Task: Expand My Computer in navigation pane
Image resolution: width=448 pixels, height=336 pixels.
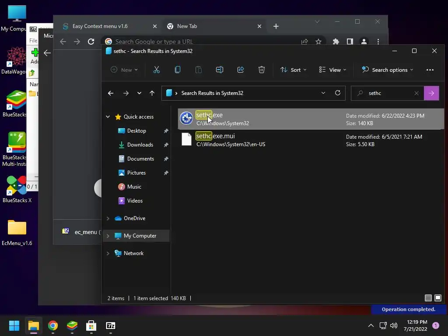Action: pos(108,236)
